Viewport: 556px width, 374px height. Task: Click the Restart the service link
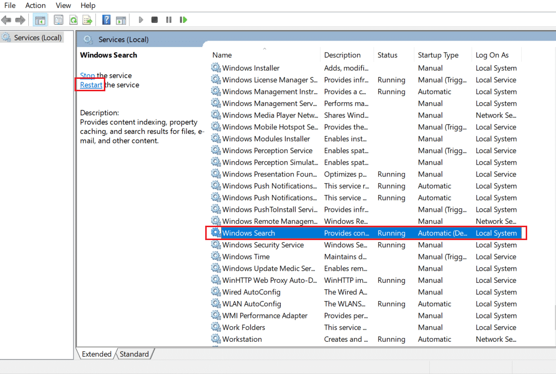tap(91, 85)
